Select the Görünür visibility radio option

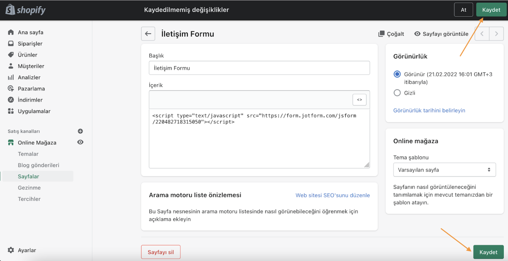(397, 74)
